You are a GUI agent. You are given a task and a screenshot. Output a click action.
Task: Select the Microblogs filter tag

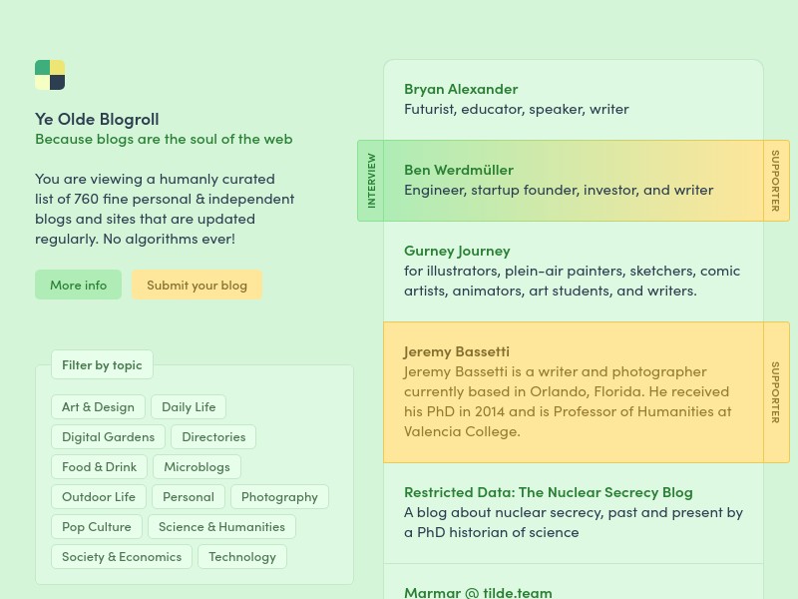pyautogui.click(x=197, y=467)
